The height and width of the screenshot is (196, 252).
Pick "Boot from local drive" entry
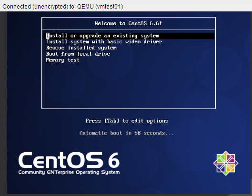pyautogui.click(x=78, y=54)
